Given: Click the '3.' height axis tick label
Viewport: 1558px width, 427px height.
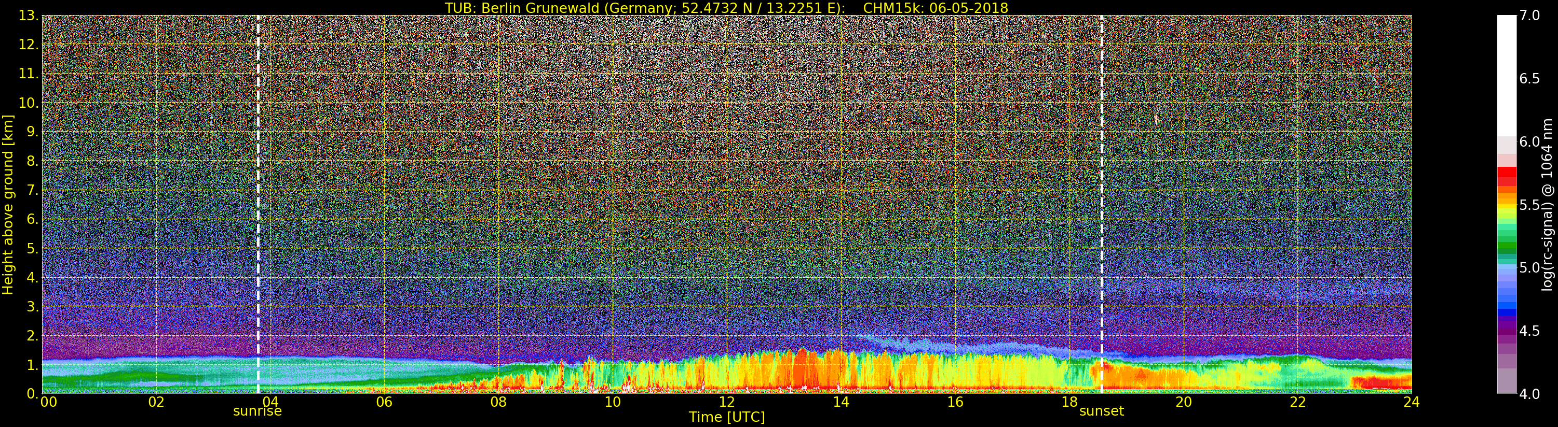Looking at the screenshot, I should pyautogui.click(x=32, y=306).
